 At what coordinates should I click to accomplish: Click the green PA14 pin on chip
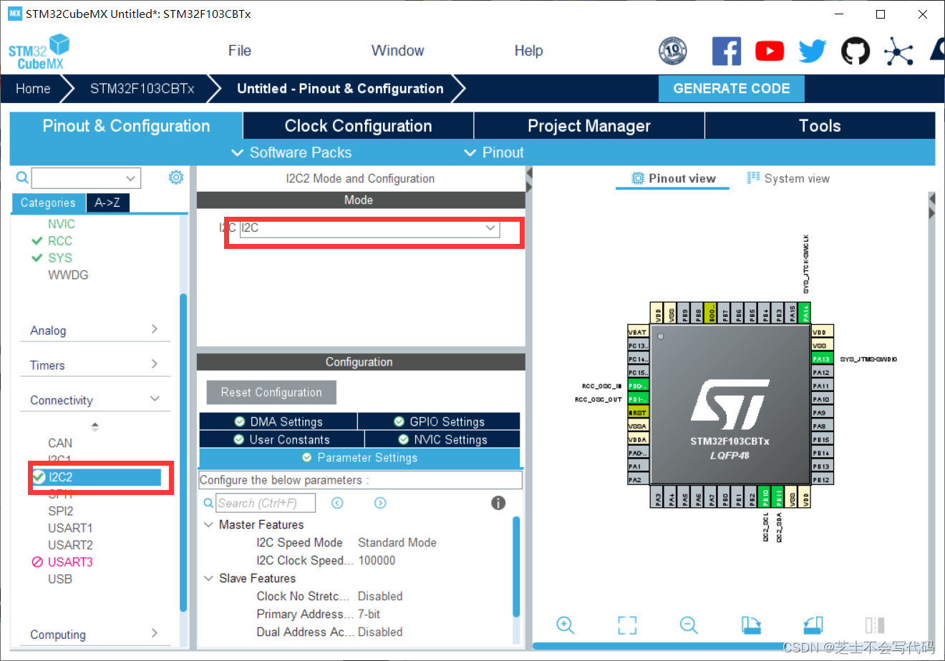(806, 313)
